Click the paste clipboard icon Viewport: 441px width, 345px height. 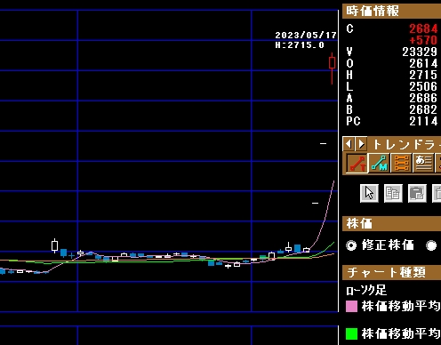tap(417, 194)
